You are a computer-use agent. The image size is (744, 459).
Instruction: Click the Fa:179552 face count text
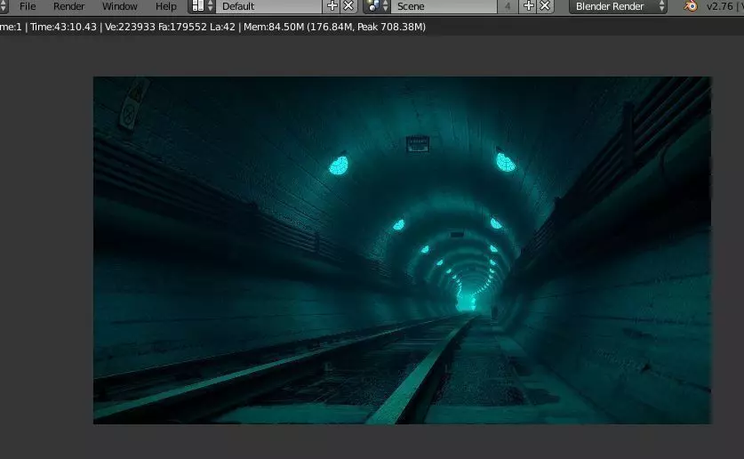(x=182, y=27)
